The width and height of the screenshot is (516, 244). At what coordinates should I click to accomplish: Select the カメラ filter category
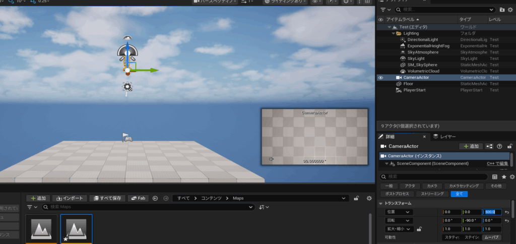(429, 186)
